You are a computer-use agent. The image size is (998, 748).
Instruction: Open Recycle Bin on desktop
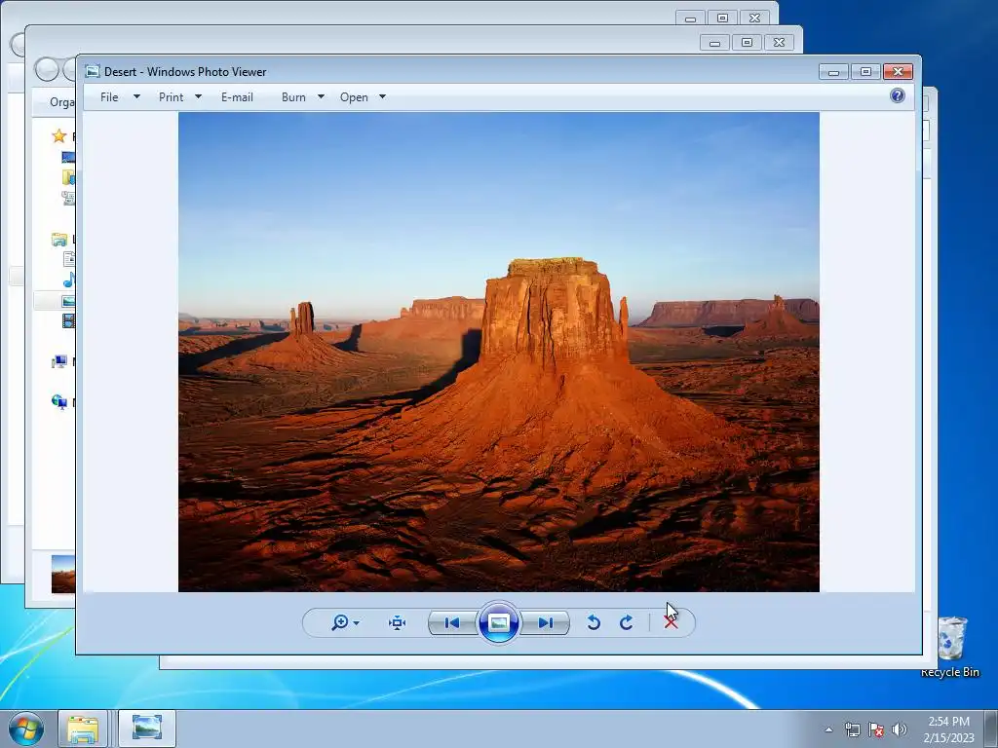click(951, 647)
